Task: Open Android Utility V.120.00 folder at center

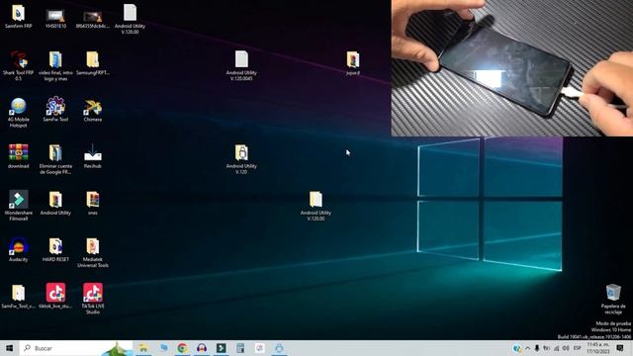Action: pos(316,206)
